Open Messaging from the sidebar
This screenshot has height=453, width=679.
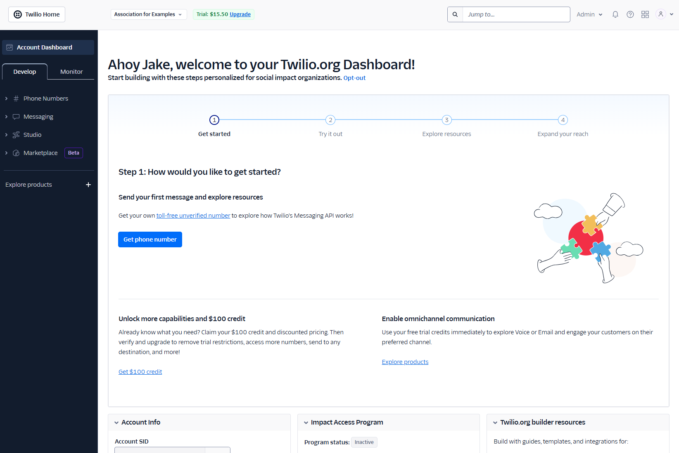point(38,116)
